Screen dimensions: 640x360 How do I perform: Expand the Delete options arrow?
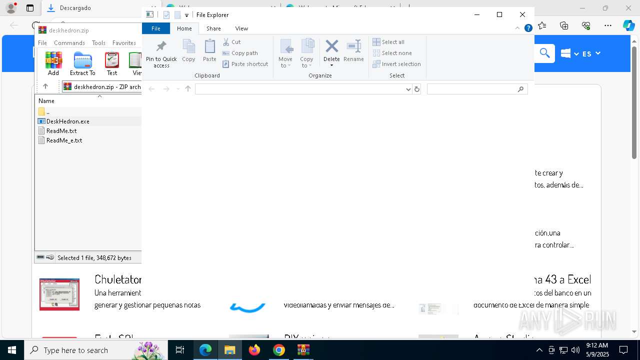tap(331, 65)
